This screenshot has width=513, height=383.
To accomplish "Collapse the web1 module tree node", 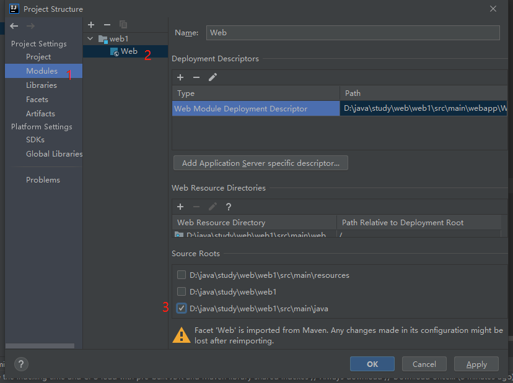I will [x=91, y=39].
